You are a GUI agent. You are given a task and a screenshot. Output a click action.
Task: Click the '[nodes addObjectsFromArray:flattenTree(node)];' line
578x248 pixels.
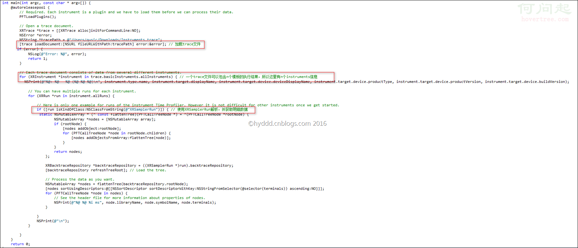[x=121, y=138]
